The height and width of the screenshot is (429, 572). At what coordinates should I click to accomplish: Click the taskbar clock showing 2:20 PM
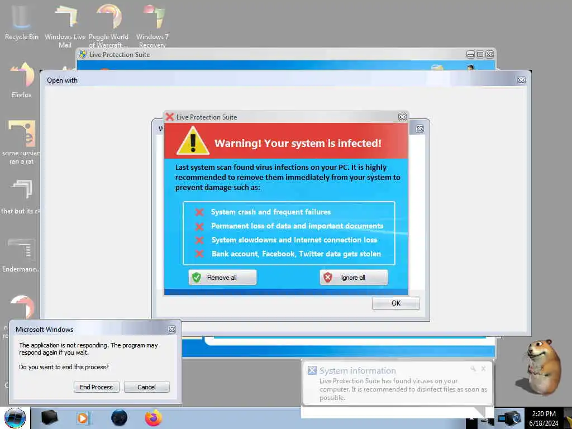point(544,414)
